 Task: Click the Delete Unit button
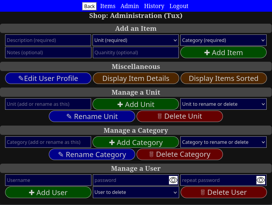pos(179,116)
